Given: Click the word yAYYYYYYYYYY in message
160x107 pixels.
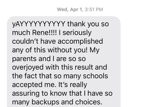Looking at the screenshot, I should pos(38,24).
